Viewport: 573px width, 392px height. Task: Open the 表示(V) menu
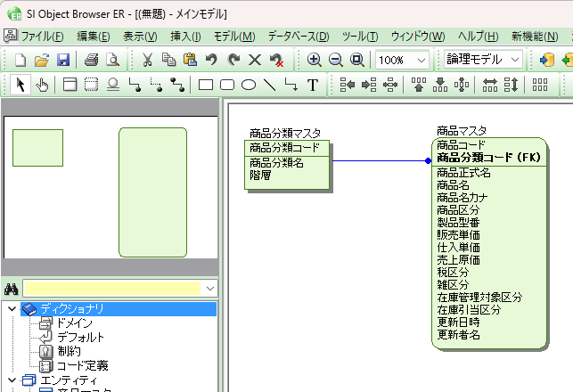[x=140, y=37]
